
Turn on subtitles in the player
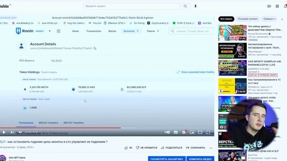click(x=176, y=132)
